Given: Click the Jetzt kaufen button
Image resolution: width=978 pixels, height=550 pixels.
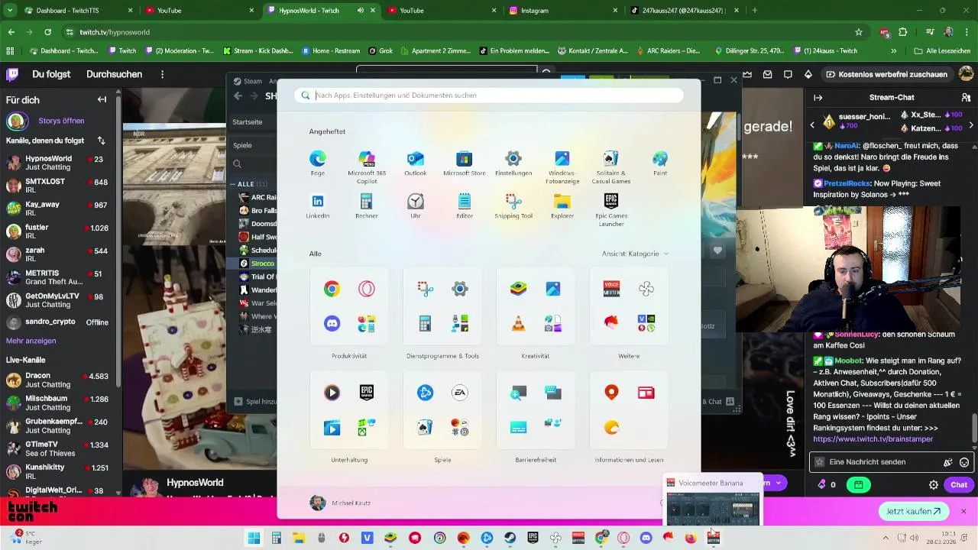Looking at the screenshot, I should [914, 512].
